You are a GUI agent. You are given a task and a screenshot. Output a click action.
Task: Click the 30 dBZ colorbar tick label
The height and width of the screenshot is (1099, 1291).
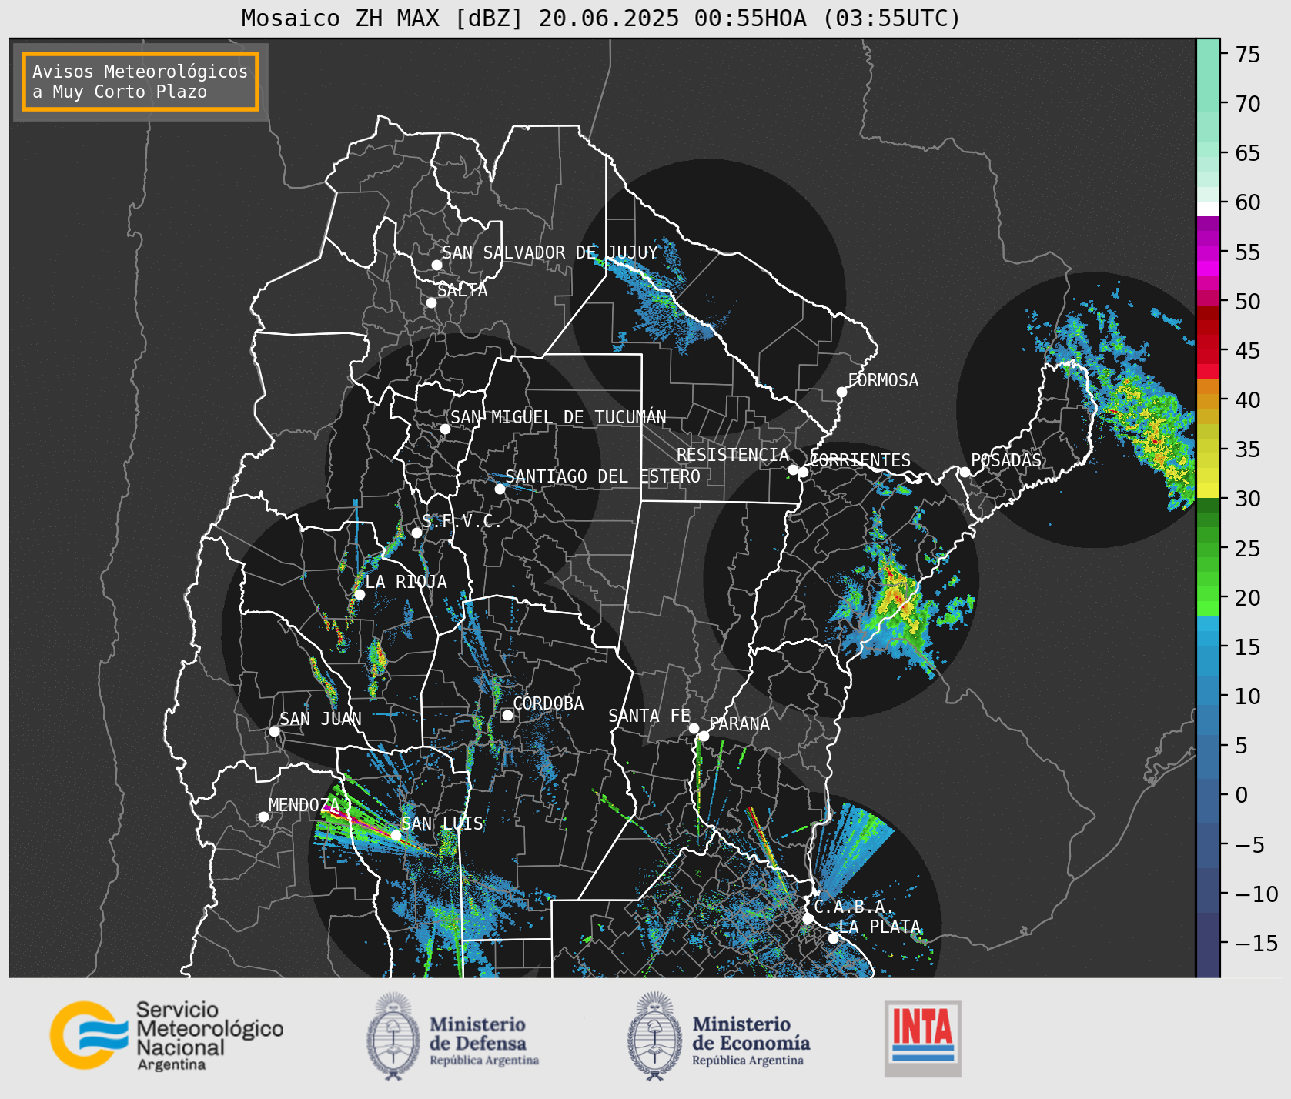(1248, 499)
